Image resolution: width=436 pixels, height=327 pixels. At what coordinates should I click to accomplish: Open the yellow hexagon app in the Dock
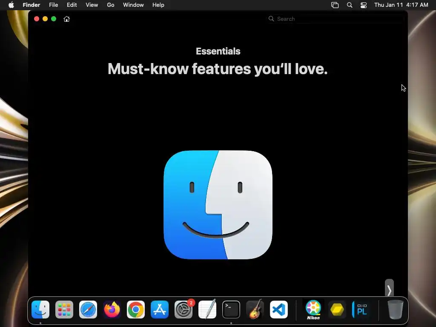click(x=337, y=310)
